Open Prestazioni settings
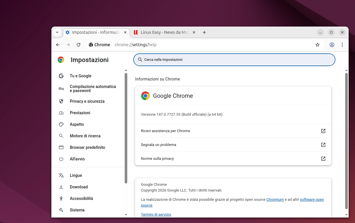Image resolution: width=355 pixels, height=223 pixels. pos(80,113)
